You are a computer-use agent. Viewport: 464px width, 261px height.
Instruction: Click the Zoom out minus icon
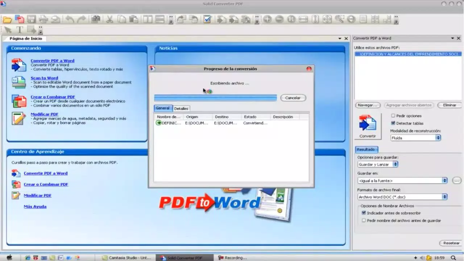click(279, 19)
